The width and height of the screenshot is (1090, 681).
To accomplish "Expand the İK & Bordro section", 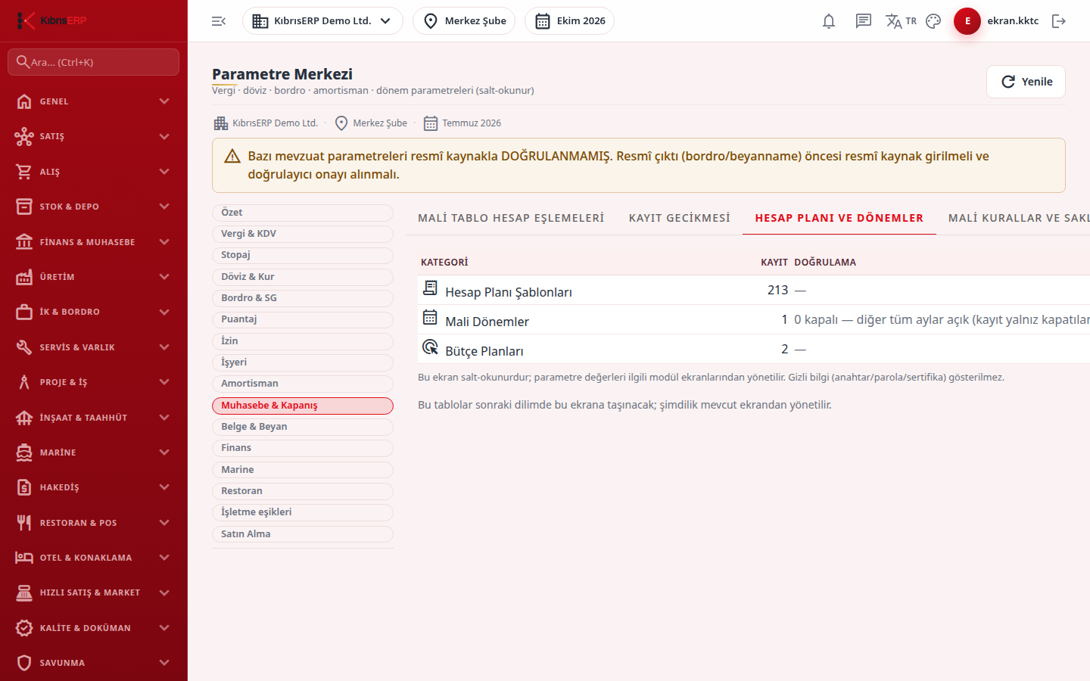I will [94, 312].
